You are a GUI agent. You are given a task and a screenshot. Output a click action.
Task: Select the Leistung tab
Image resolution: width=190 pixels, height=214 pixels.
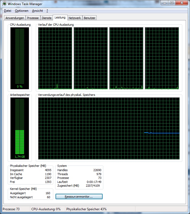tap(60, 17)
